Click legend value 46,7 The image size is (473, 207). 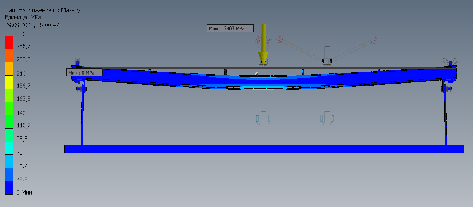coord(22,165)
